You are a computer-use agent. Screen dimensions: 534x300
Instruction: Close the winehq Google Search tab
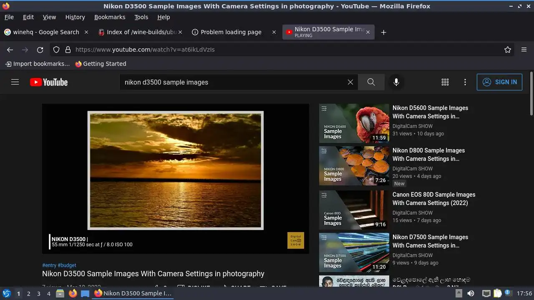tap(86, 32)
